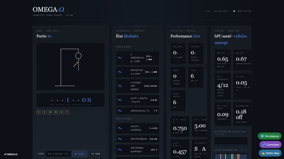The width and height of the screenshot is (284, 159).
Task: Click the START play button
Action: (79, 154)
